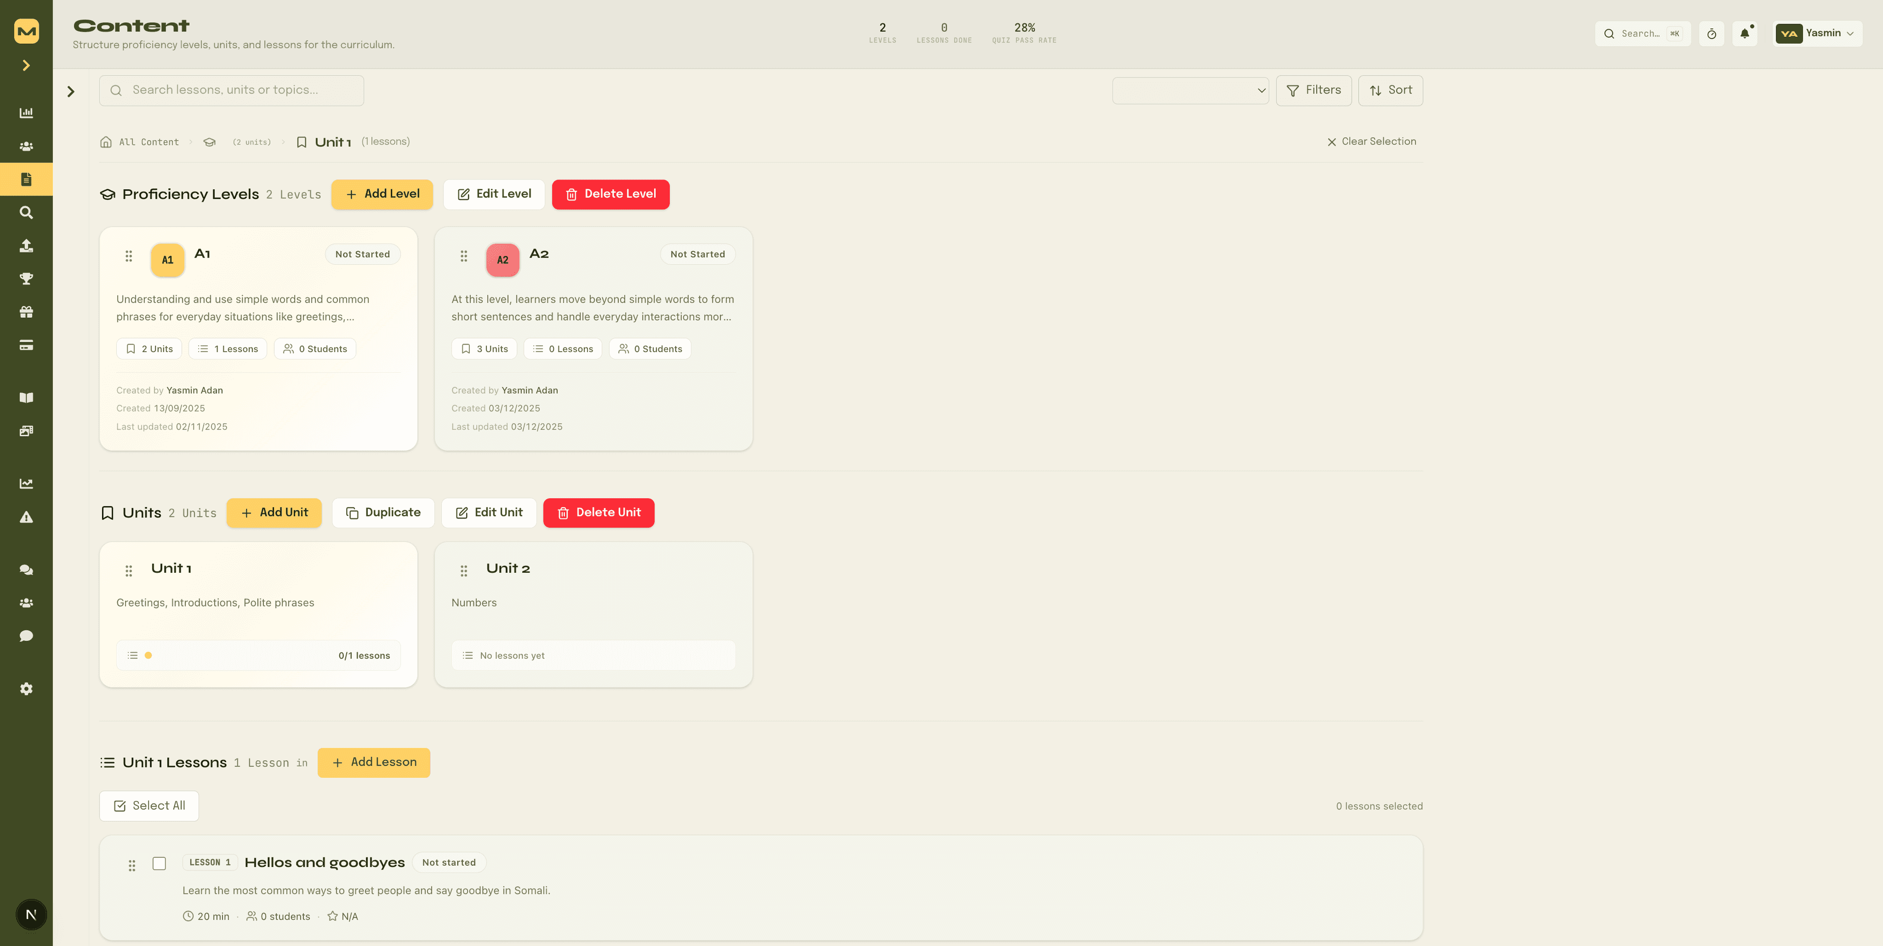Click the round N avatar at bottom left

(x=31, y=915)
